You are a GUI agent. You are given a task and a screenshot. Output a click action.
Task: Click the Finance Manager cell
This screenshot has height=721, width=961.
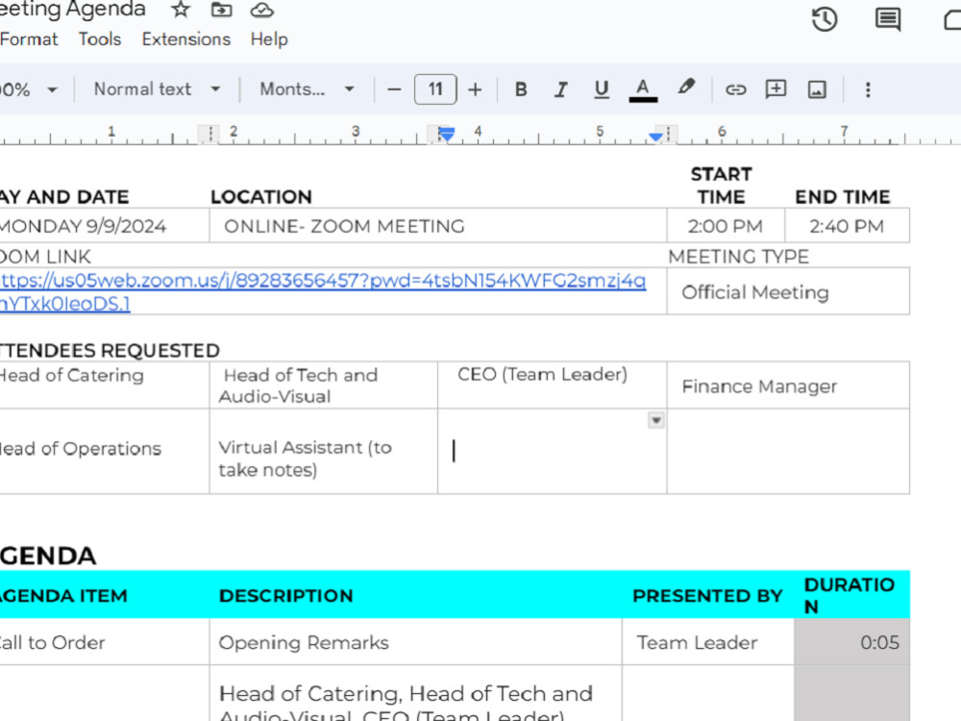coord(788,385)
